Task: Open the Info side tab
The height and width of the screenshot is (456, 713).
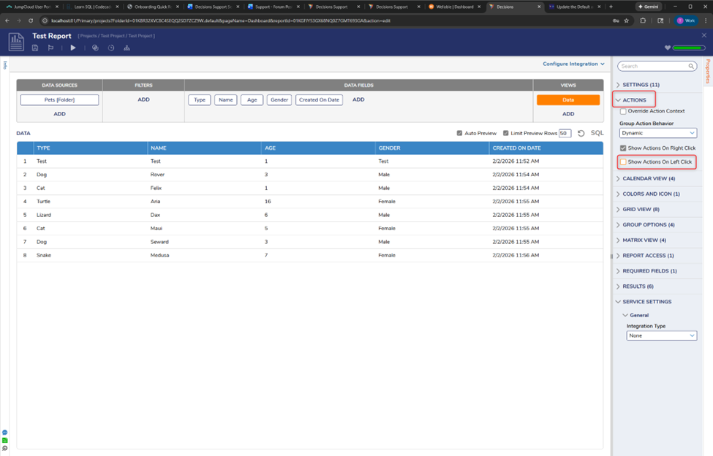Action: point(4,65)
